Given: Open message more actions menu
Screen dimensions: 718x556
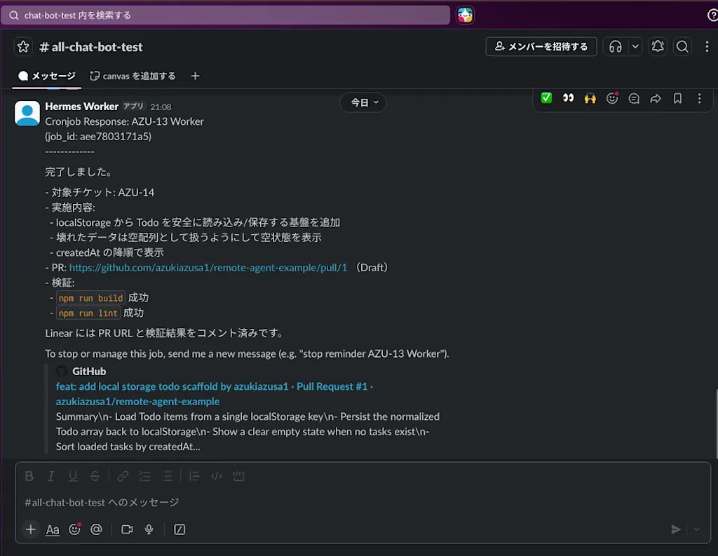Looking at the screenshot, I should pos(699,98).
